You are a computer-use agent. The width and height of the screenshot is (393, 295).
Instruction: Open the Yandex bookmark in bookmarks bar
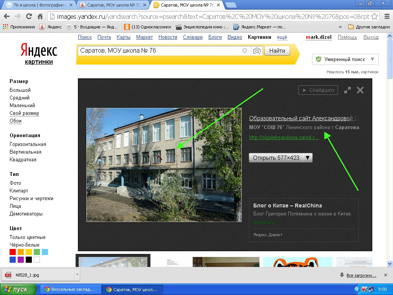pos(51,27)
